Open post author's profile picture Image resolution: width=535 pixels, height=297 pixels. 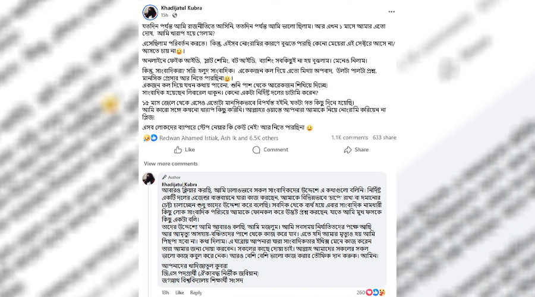[x=150, y=12]
